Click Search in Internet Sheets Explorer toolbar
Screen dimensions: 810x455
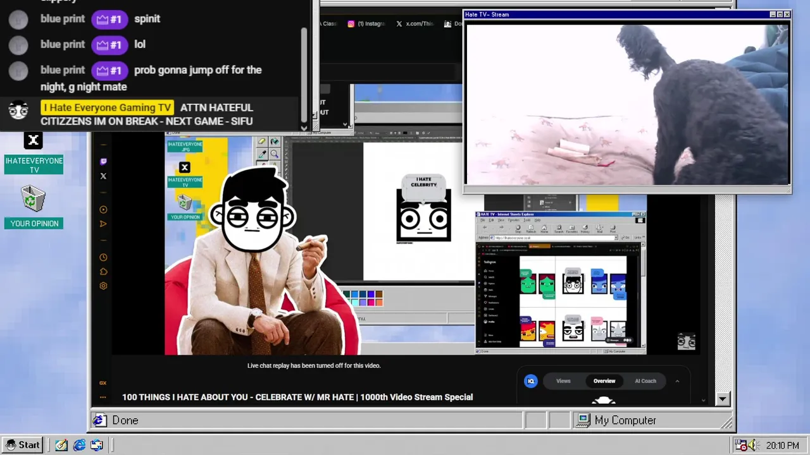tap(559, 228)
